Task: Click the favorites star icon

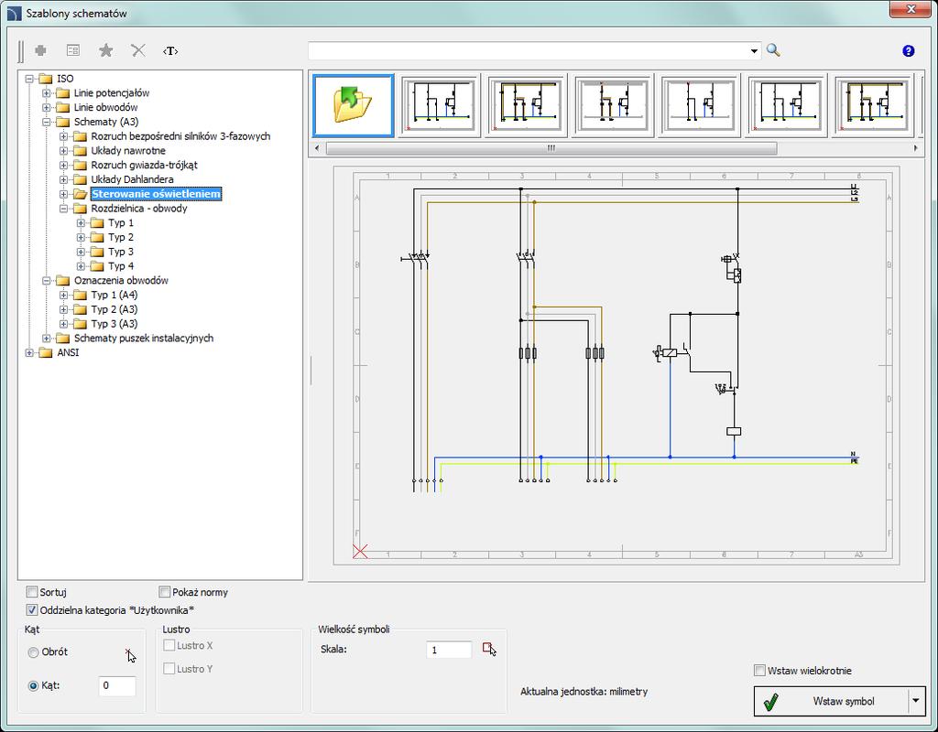Action: pyautogui.click(x=106, y=51)
